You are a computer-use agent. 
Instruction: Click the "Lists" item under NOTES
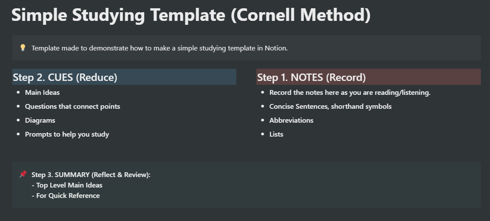coord(276,134)
